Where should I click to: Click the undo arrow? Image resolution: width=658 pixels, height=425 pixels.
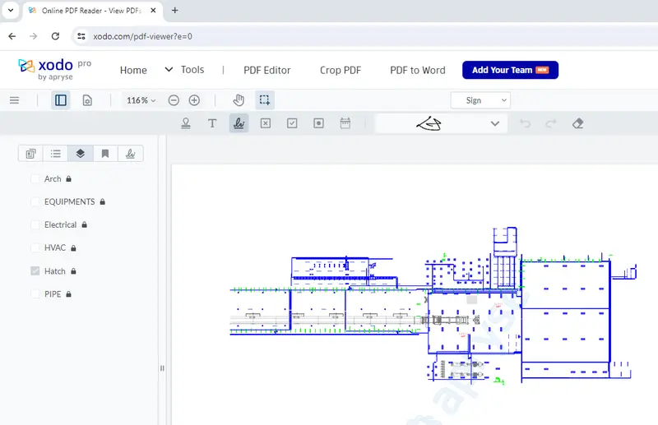[x=525, y=123]
